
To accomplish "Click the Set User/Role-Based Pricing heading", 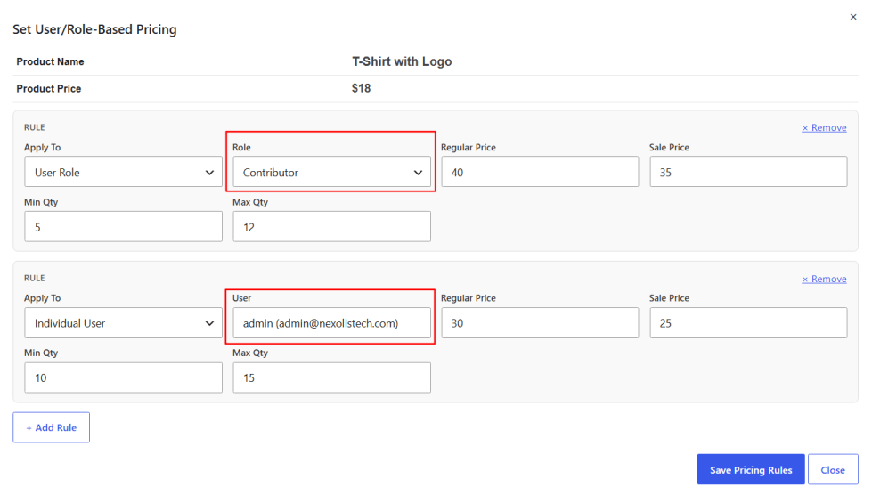I will click(94, 29).
